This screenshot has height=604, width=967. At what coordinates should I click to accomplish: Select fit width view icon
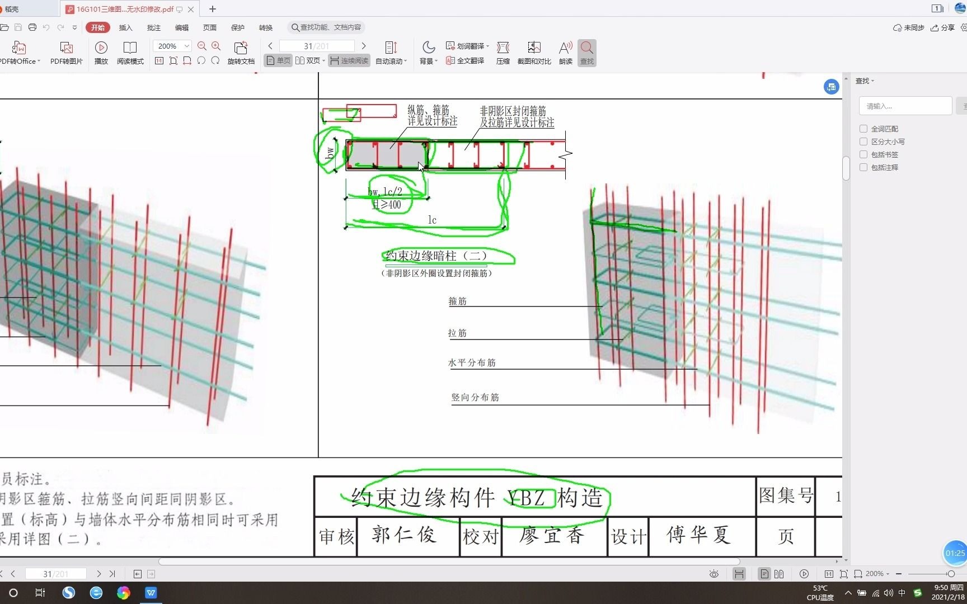187,60
